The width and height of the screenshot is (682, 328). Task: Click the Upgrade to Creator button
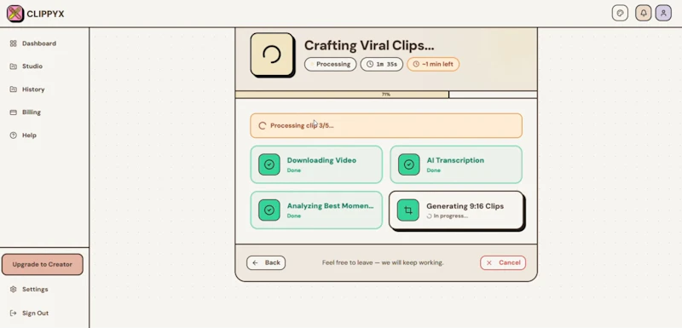(x=42, y=265)
